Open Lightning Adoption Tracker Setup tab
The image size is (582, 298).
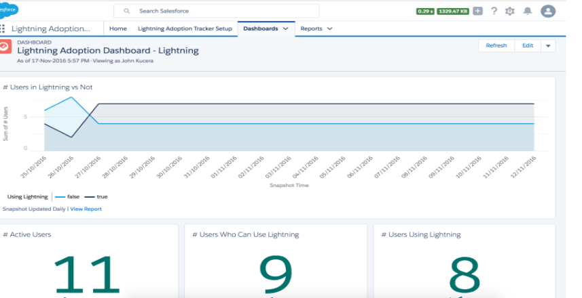tap(185, 28)
